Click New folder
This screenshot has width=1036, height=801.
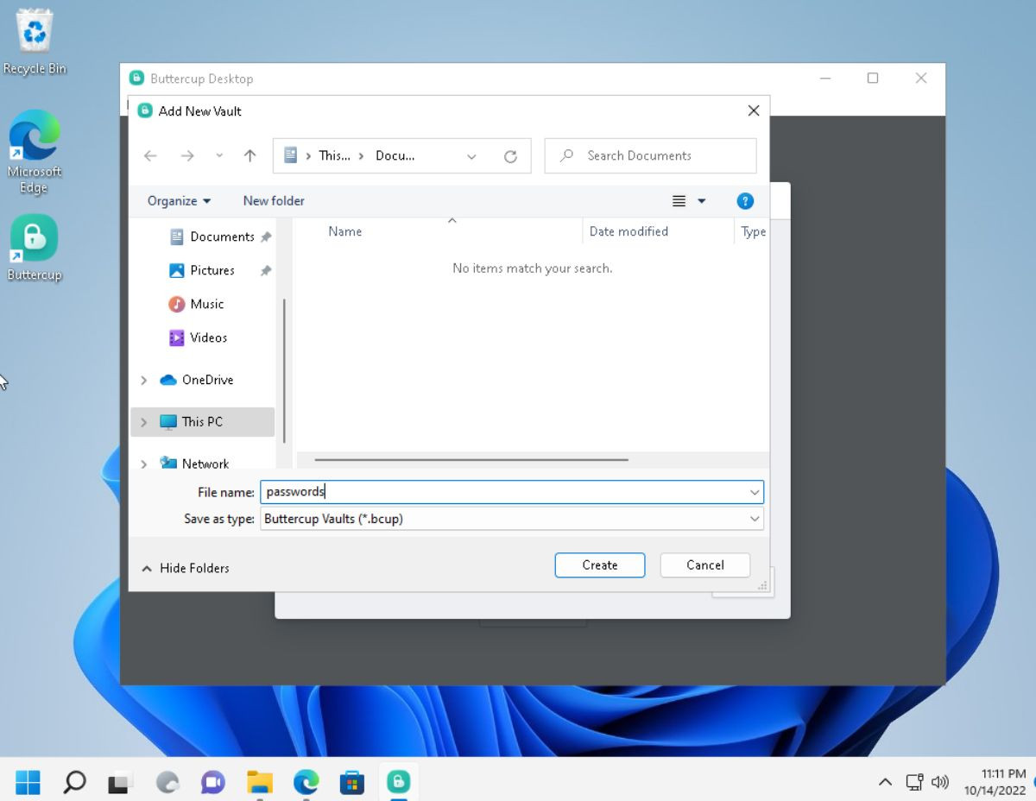pyautogui.click(x=274, y=200)
